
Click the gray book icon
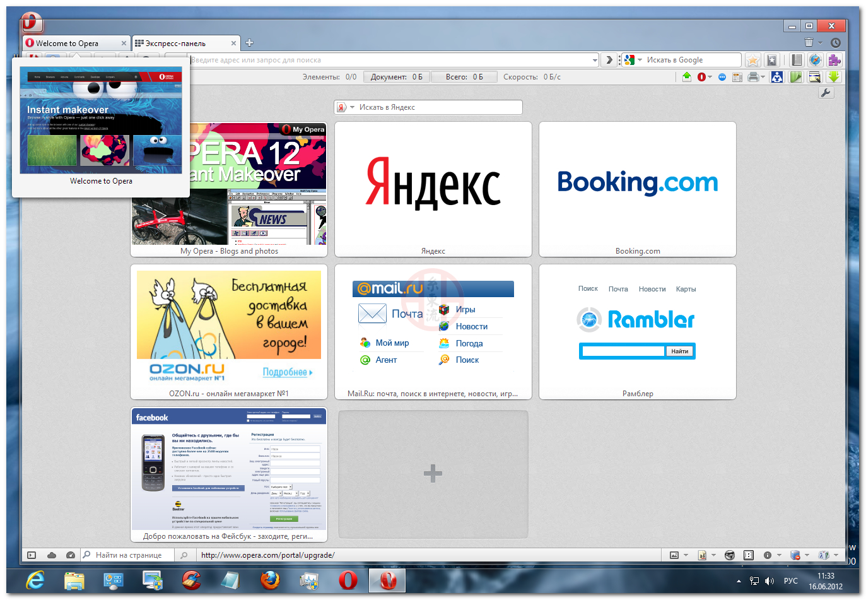pos(797,60)
